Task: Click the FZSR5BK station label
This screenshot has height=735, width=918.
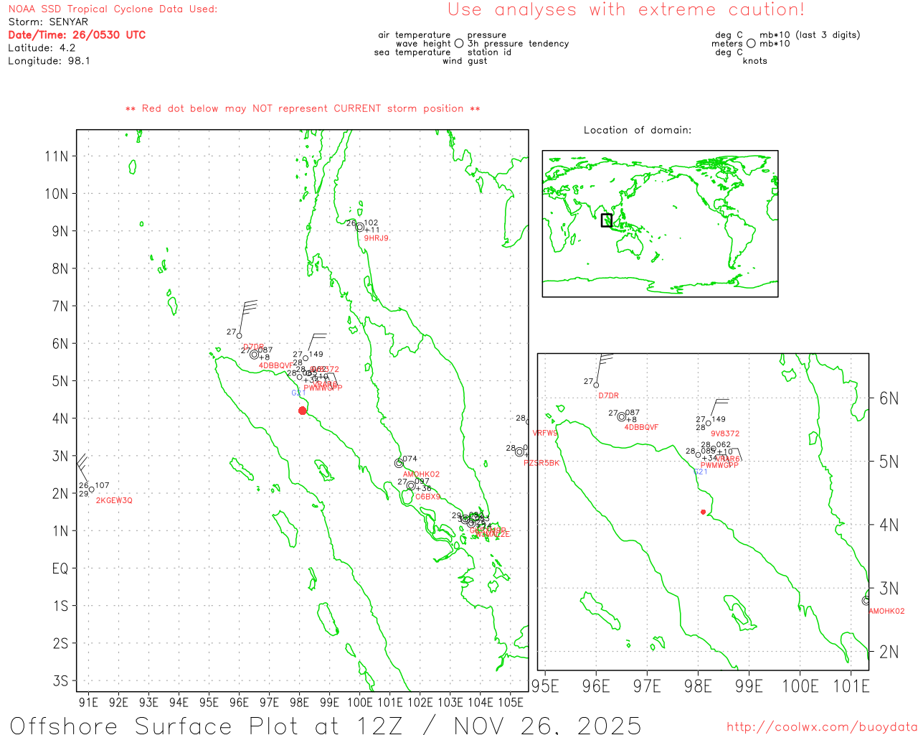Action: coord(541,463)
